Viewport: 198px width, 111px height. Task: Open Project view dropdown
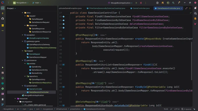click(x=11, y=8)
